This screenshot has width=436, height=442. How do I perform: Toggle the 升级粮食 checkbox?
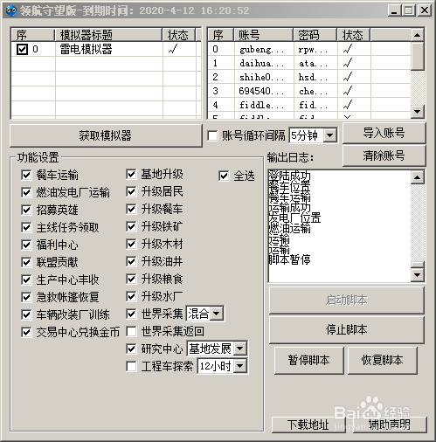click(131, 279)
